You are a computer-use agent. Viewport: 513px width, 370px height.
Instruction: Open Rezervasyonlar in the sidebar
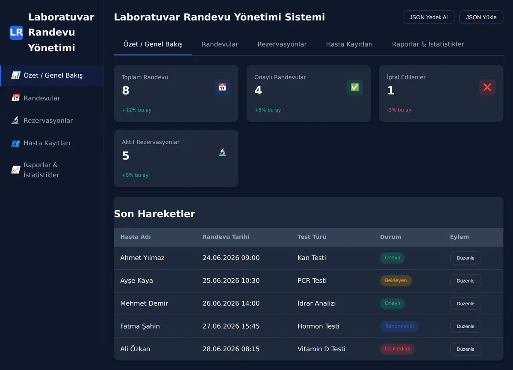point(52,121)
